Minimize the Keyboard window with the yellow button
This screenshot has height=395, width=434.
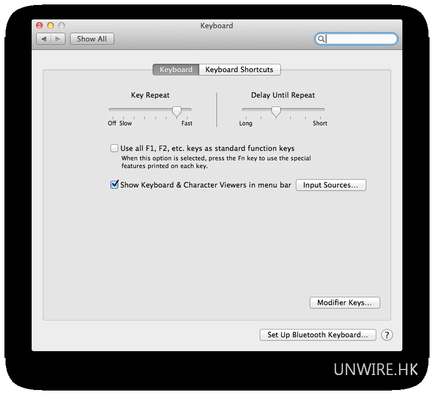pos(51,26)
